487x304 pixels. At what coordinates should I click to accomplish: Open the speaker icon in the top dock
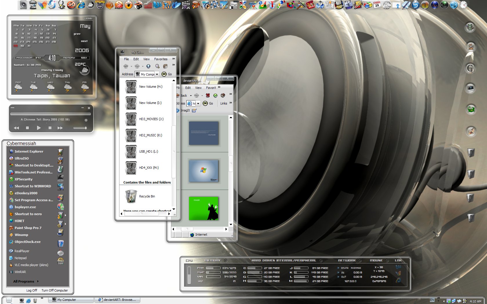[x=23, y=5]
